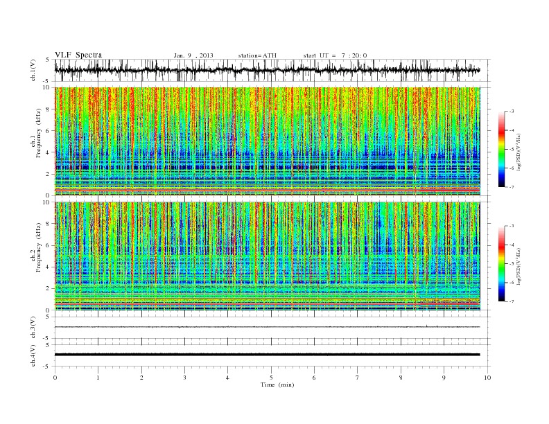This screenshot has height=424, width=549.
Task: Select the "start UT = 7 :20: 0" text
Action: coord(335,55)
